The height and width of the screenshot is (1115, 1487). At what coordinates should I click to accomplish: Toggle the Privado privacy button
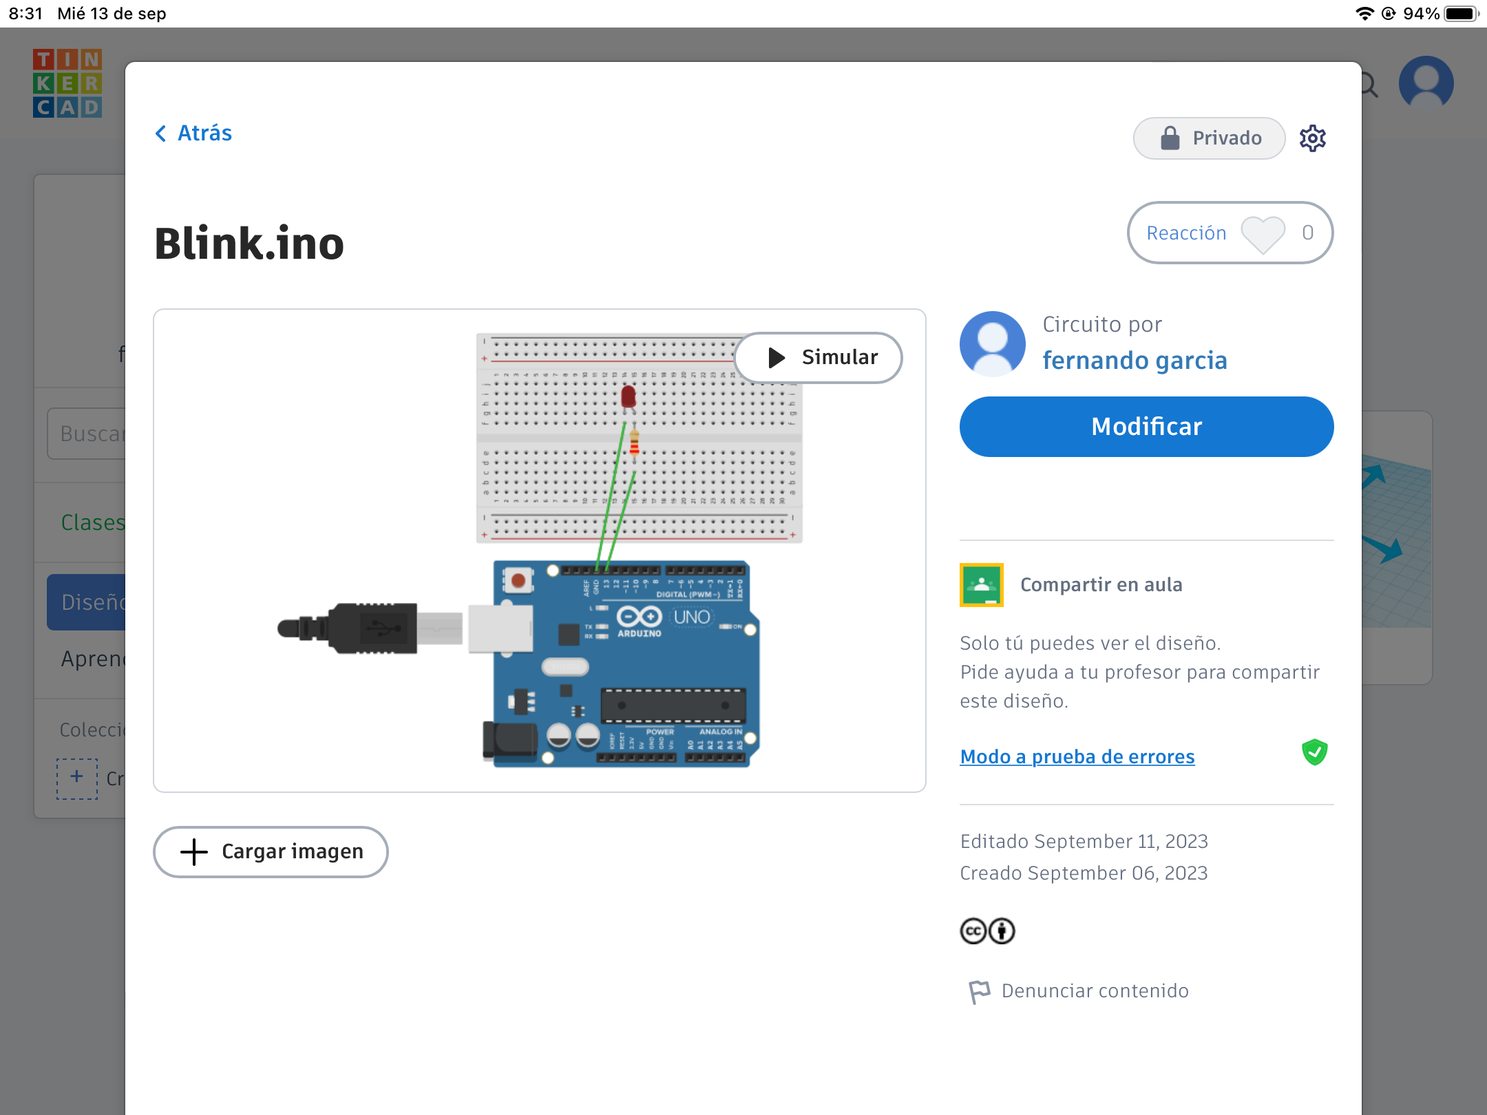1209,138
